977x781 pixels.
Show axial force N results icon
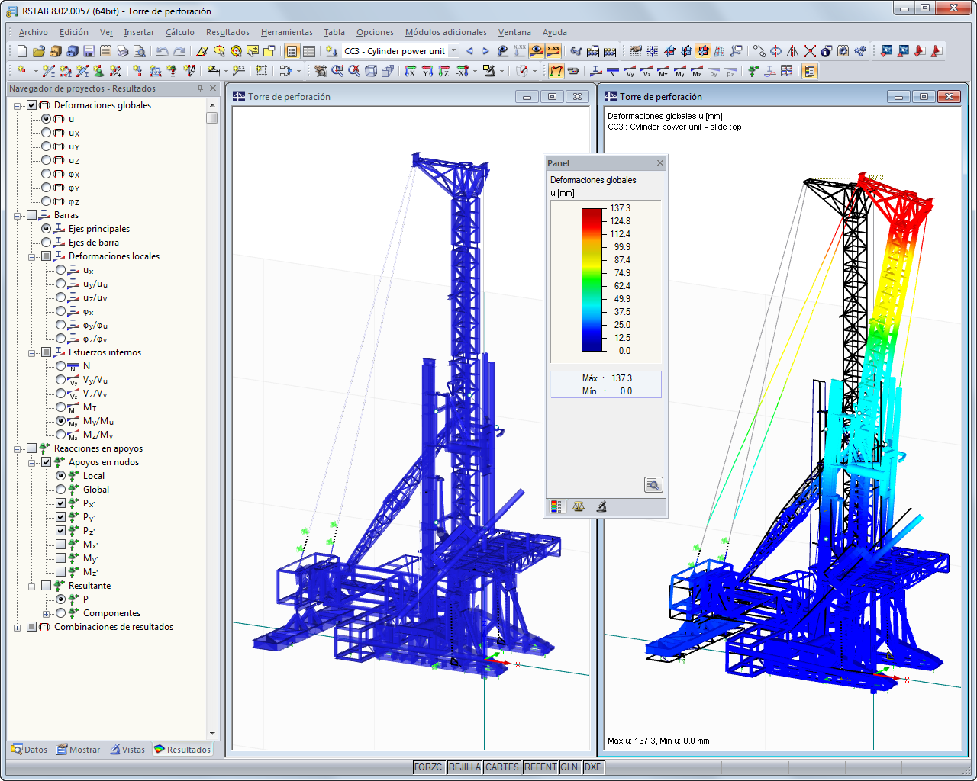point(613,71)
